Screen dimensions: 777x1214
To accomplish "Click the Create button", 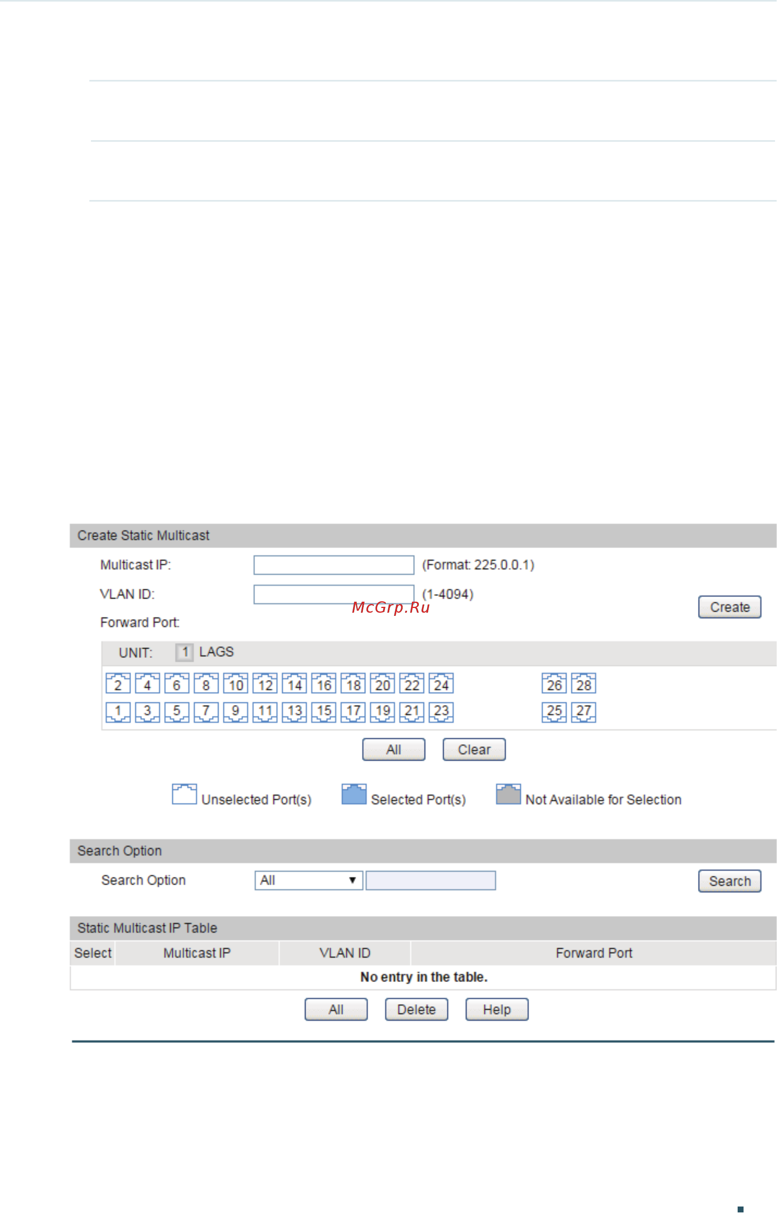I will pos(730,607).
